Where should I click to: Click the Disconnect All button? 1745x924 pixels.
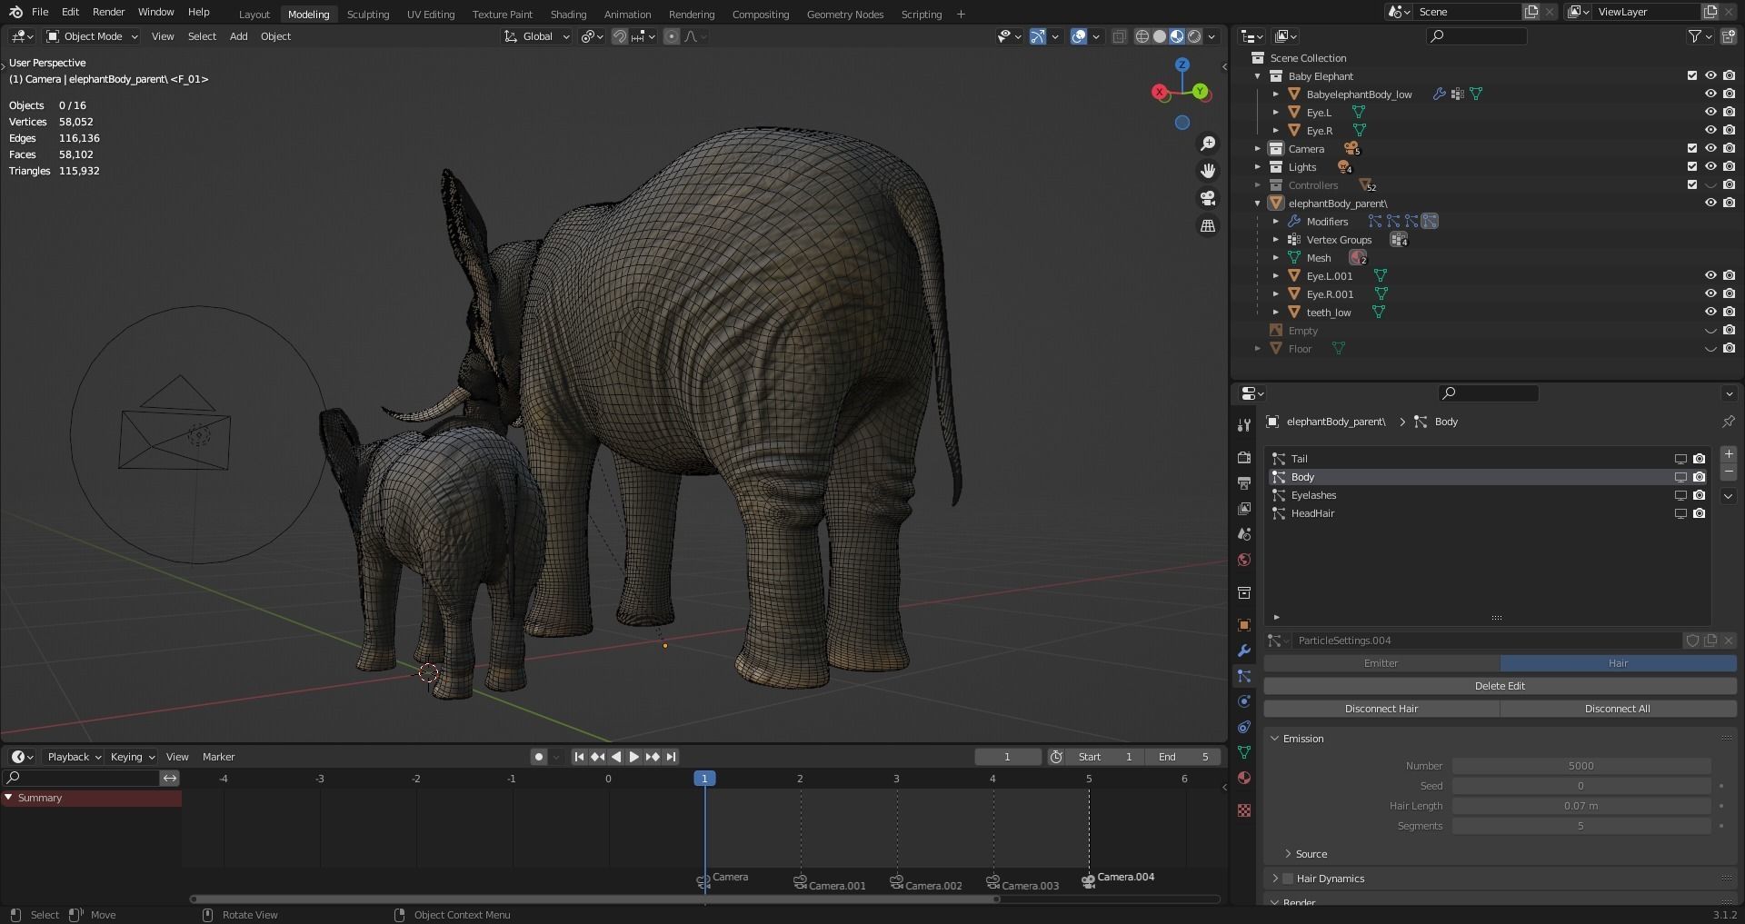[x=1618, y=709]
